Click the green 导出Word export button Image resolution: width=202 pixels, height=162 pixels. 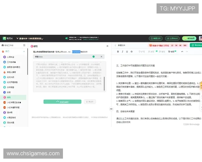196,45
